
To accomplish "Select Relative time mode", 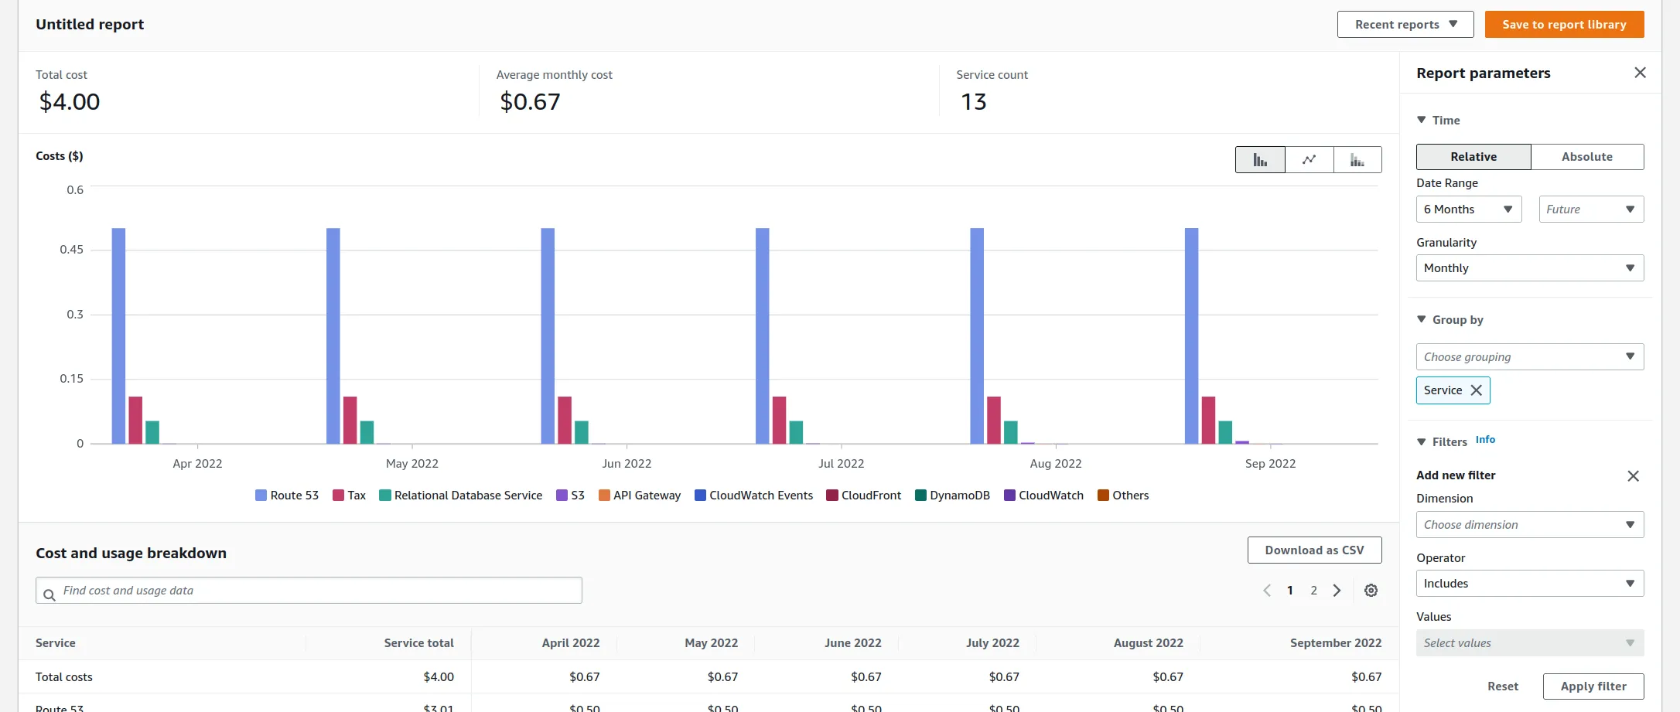I will click(1473, 157).
